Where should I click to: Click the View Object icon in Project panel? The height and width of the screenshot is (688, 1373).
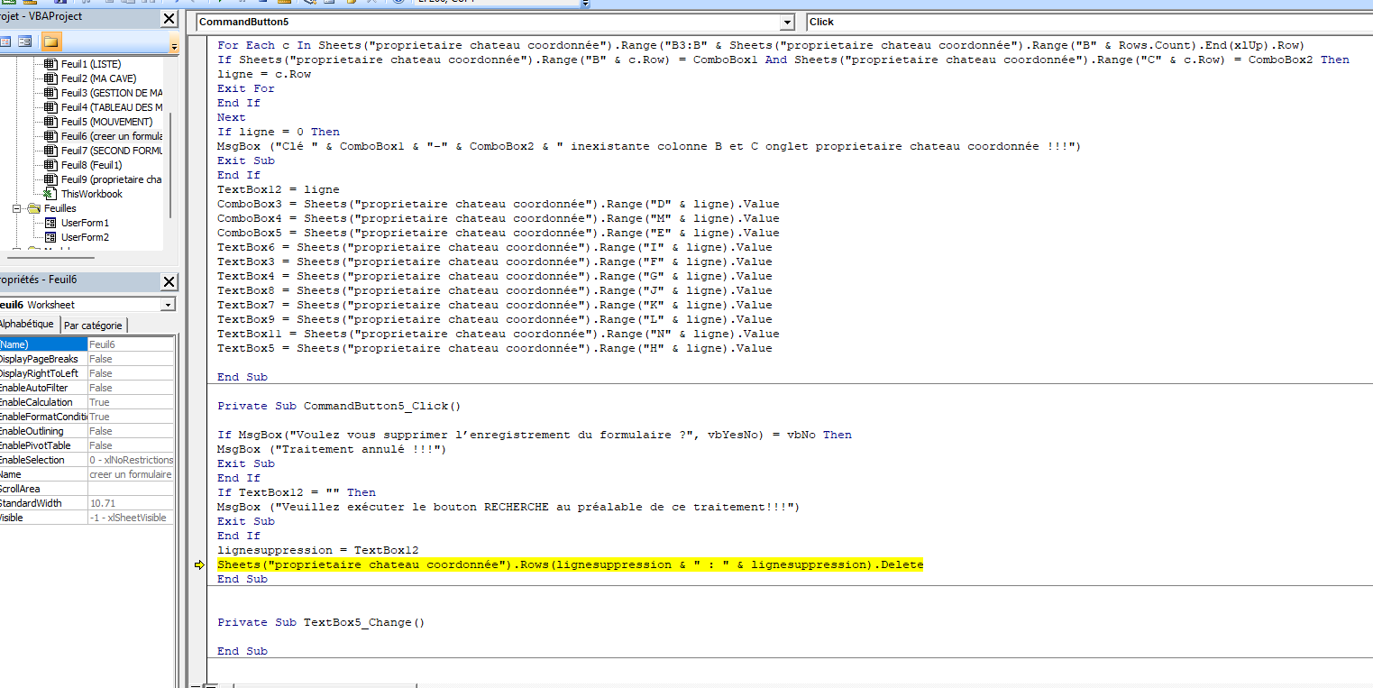pyautogui.click(x=25, y=41)
